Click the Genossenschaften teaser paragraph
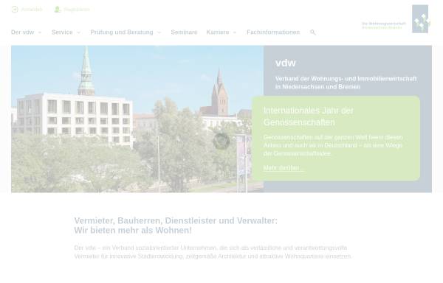 click(333, 145)
